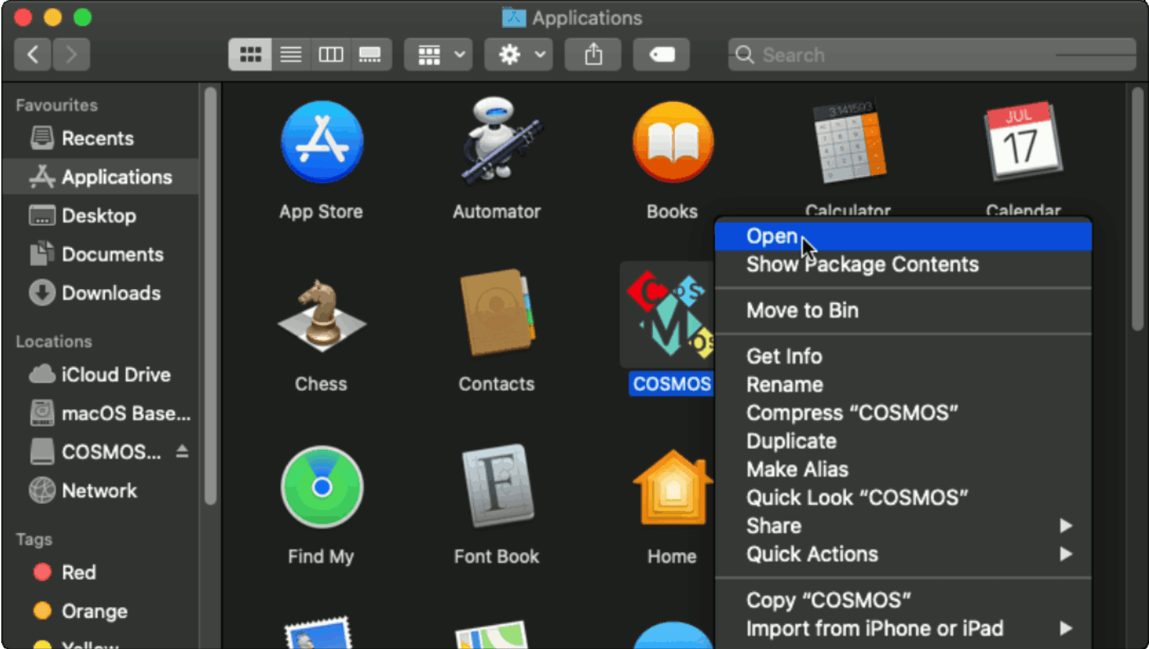Switch to list view

[x=290, y=54]
